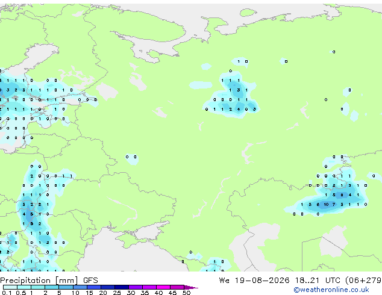Select the 25 mm dark blue legend swatch
This screenshot has height=295, width=382.
pyautogui.click(x=122, y=287)
